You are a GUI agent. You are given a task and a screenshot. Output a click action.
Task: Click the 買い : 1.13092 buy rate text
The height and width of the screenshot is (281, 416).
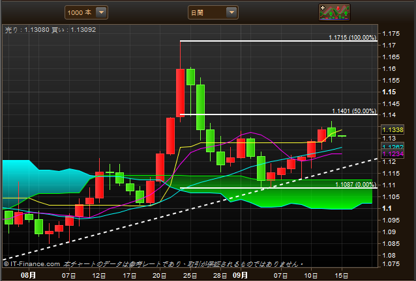tap(74, 30)
